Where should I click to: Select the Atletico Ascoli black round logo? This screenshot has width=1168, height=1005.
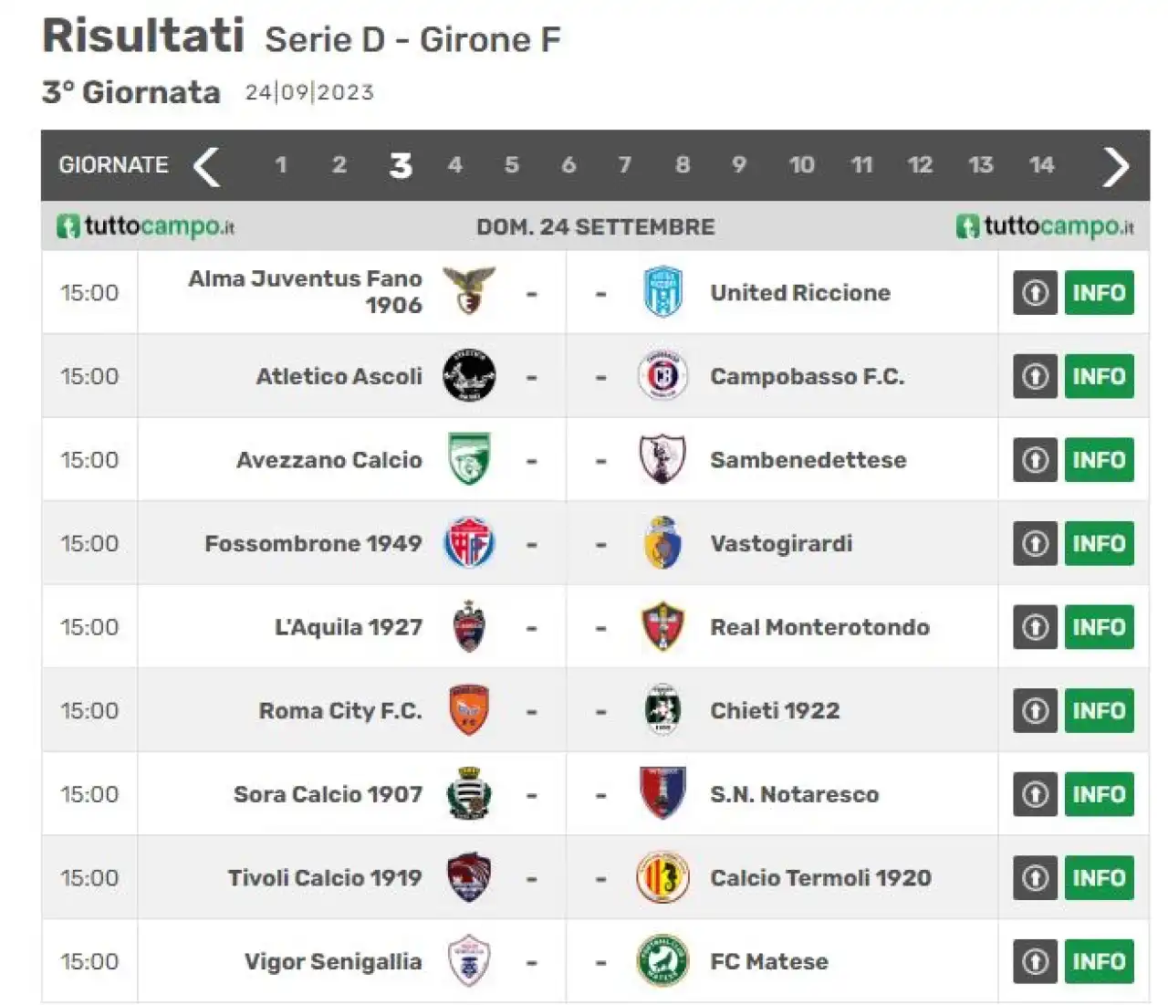coord(469,375)
